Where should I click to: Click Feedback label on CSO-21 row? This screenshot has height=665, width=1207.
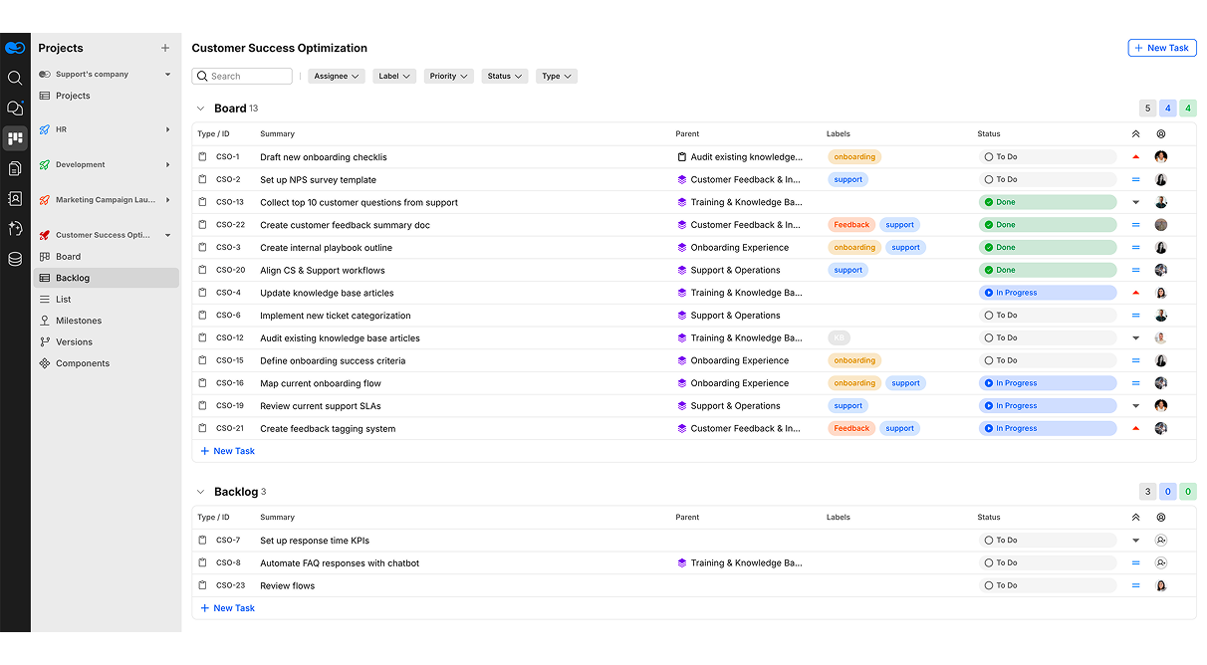click(851, 429)
